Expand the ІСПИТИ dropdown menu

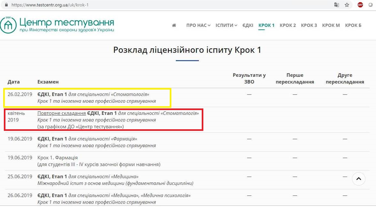tap(226, 25)
